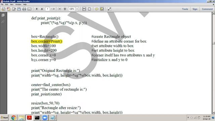
Task: Click scrollbar up arrow
Action: [x=214, y=13]
